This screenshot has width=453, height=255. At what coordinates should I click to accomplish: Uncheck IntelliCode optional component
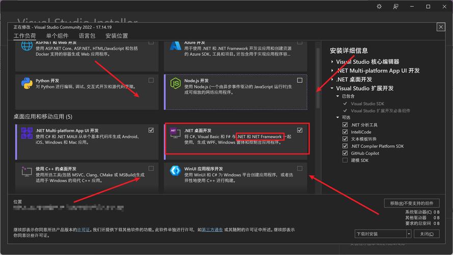(x=345, y=132)
